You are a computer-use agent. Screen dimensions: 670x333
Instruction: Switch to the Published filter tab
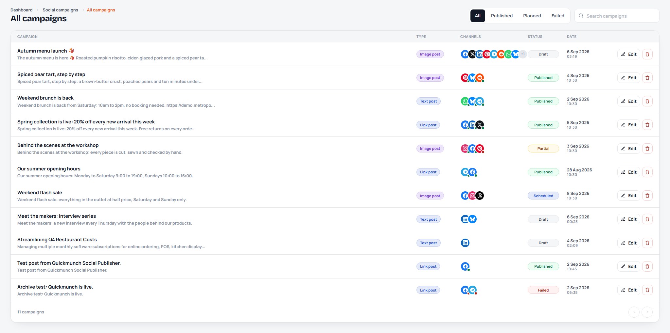click(x=502, y=16)
